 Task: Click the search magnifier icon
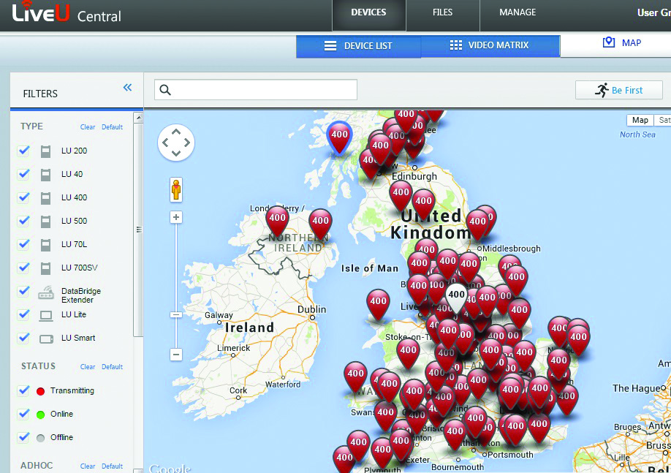[x=165, y=90]
